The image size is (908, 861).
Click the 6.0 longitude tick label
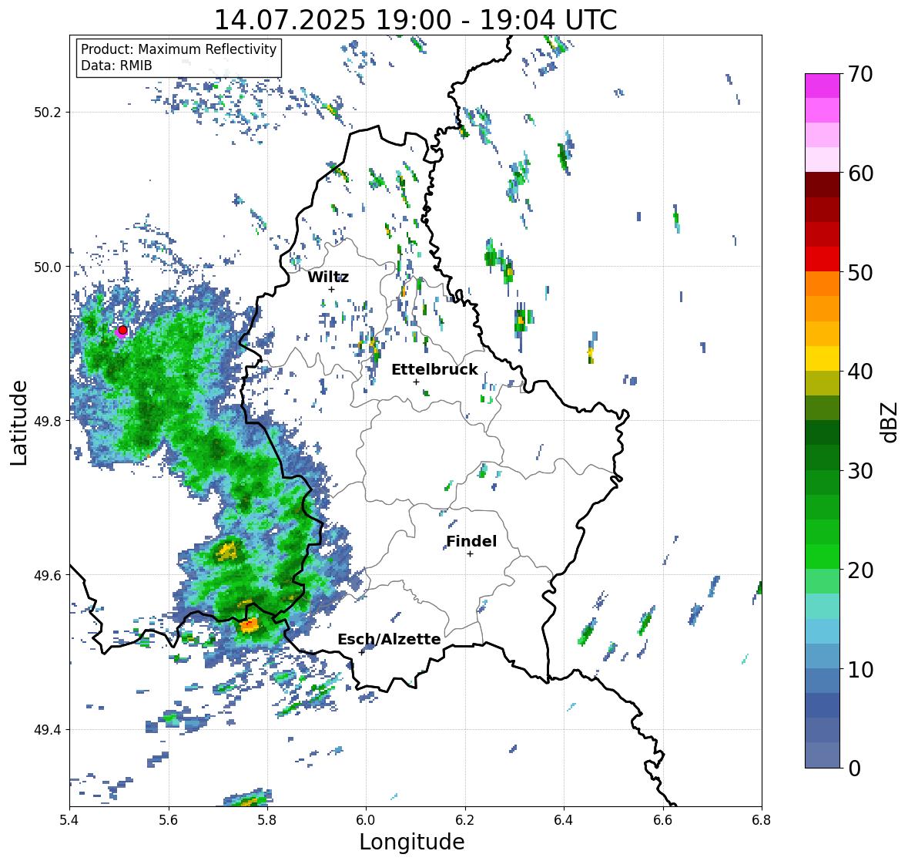point(366,819)
